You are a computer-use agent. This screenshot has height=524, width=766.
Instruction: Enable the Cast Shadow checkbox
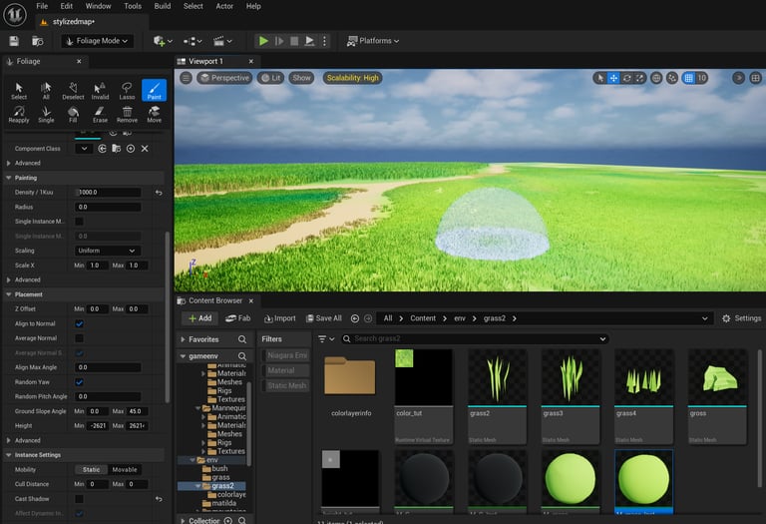(x=80, y=498)
